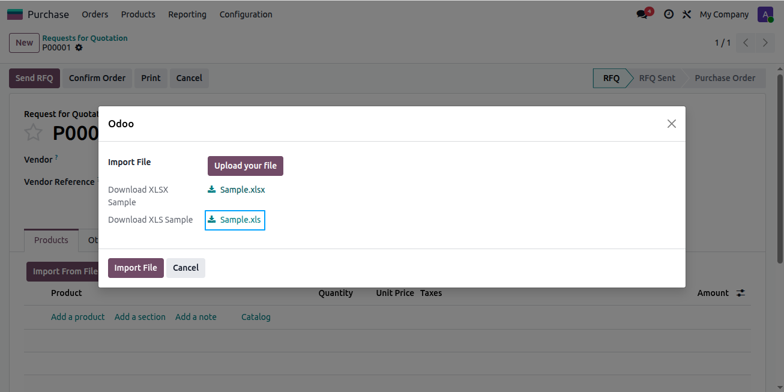This screenshot has width=784, height=392.
Task: Click Add a product link
Action: click(77, 317)
